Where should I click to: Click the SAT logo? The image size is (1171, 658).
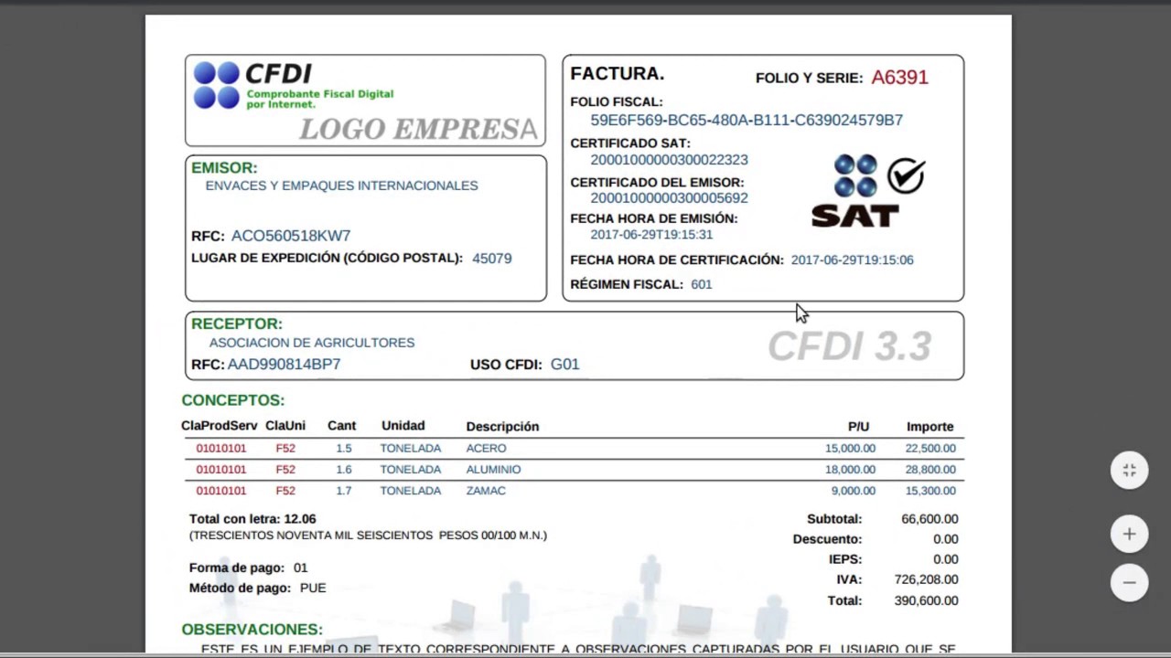(868, 191)
